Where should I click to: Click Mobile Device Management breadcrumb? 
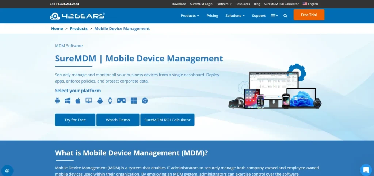(122, 29)
